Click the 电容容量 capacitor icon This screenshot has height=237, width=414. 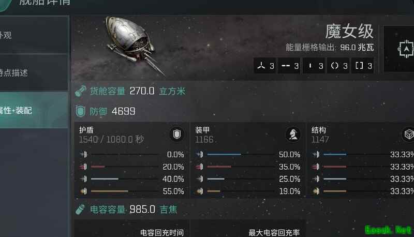click(x=80, y=209)
